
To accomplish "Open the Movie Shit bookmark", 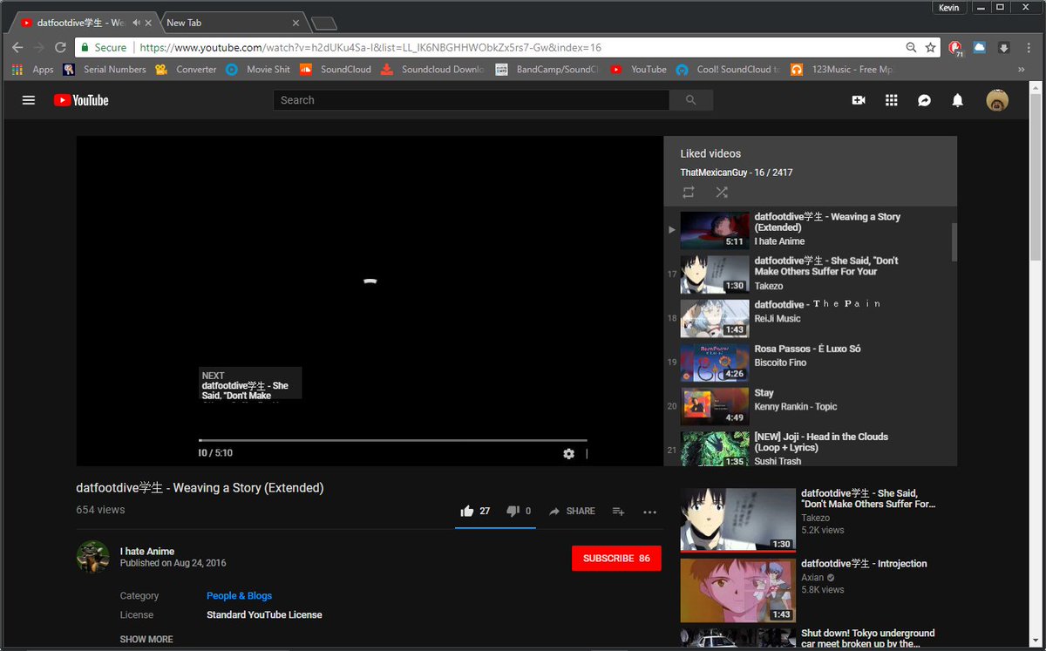I will tap(258, 70).
